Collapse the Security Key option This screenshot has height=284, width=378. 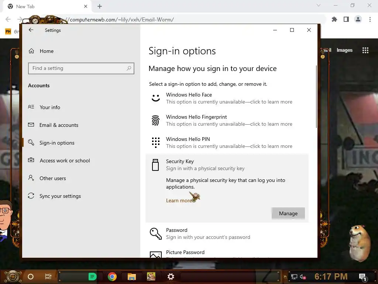(x=227, y=165)
